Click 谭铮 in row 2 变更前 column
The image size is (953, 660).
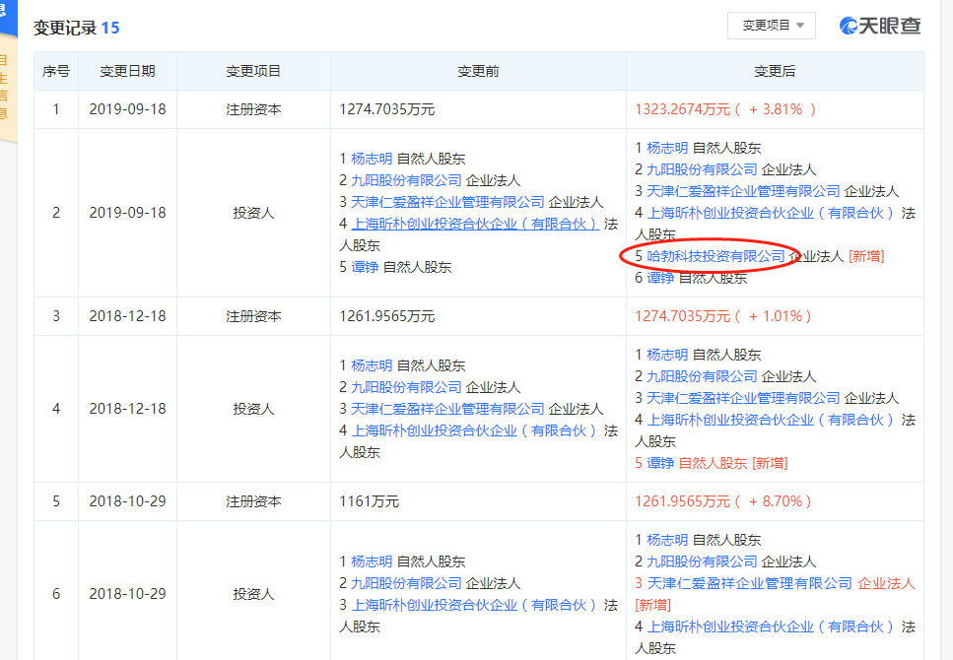365,267
